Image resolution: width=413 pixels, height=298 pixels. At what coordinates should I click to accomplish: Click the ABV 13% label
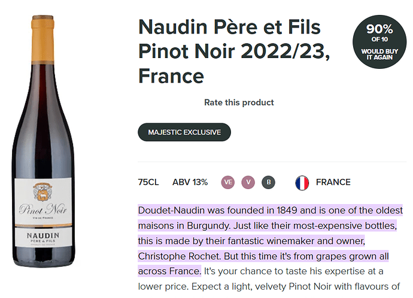click(x=190, y=182)
